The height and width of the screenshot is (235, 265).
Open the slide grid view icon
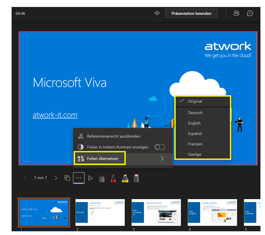click(x=67, y=178)
